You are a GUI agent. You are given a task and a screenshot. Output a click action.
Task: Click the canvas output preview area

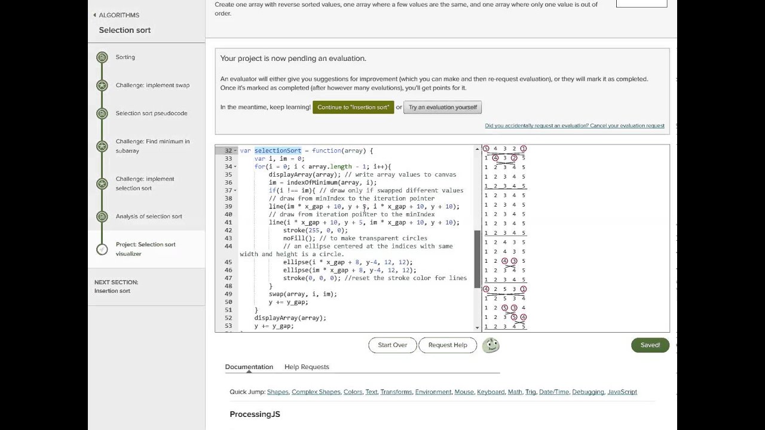coord(575,238)
